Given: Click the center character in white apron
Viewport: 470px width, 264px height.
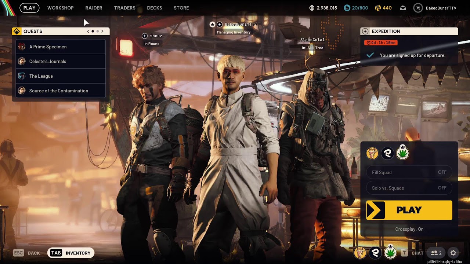Looking at the screenshot, I should pos(235,158).
